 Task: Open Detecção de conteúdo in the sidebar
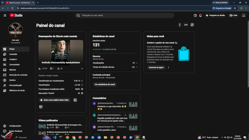16,75
